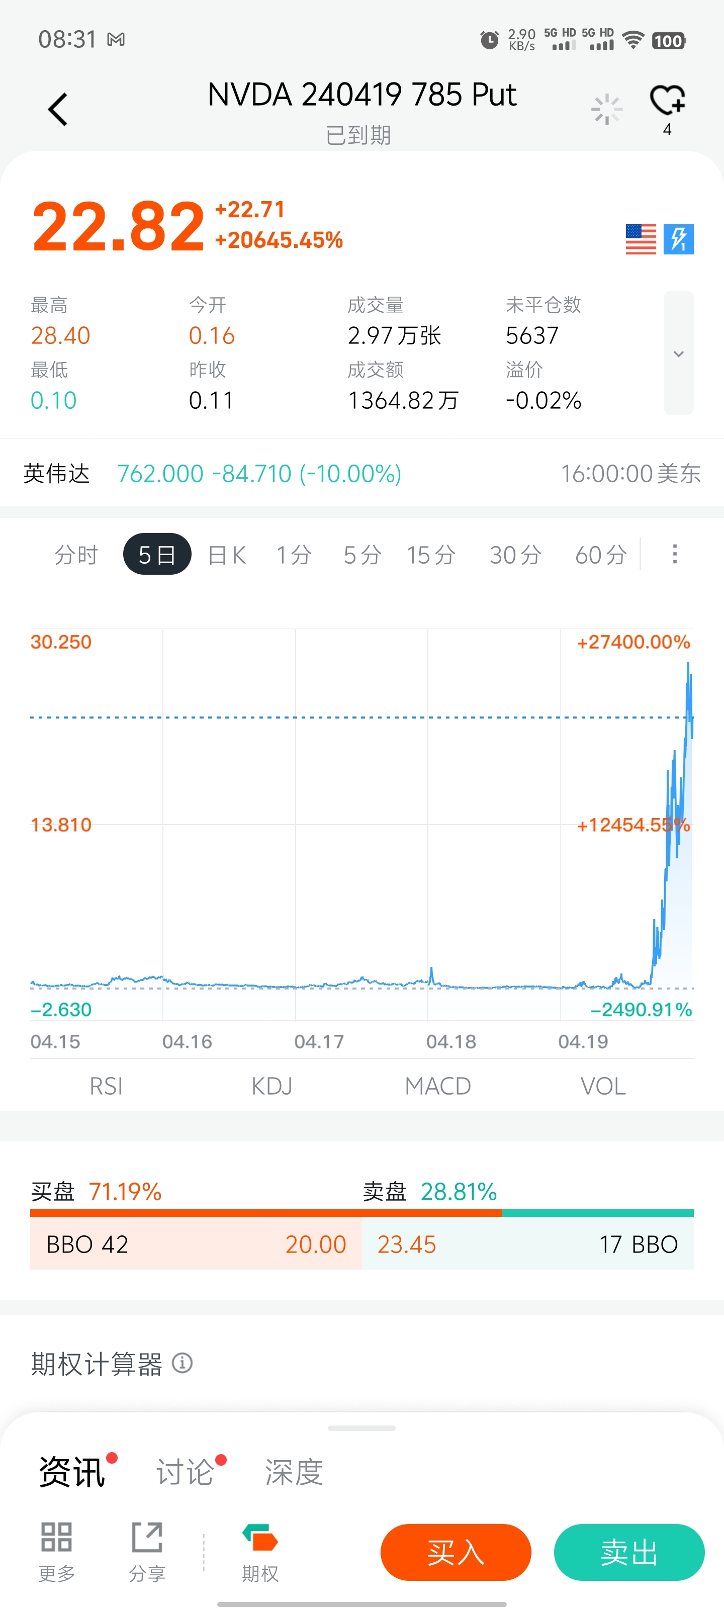Expand the quote details chevron
This screenshot has height=1609, width=724.
pyautogui.click(x=678, y=353)
